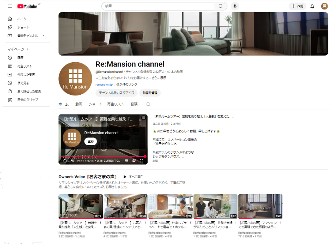Open 自分のクリップ in the sidebar
This screenshot has width=332, height=244.
tap(23, 100)
